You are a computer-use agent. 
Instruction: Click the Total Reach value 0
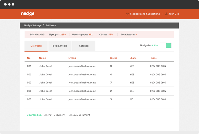click(136, 35)
